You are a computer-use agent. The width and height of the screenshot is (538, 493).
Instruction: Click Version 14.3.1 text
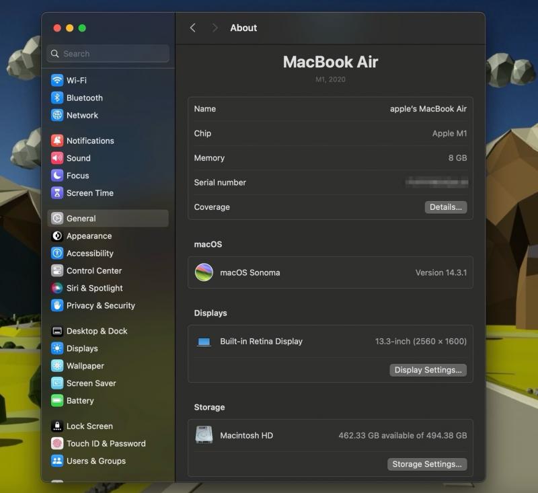pos(441,273)
